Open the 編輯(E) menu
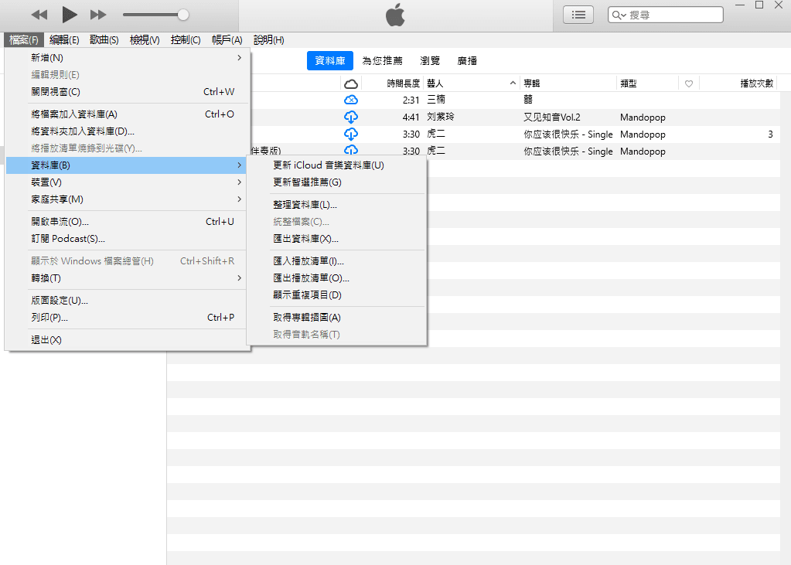Image resolution: width=791 pixels, height=565 pixels. (x=62, y=39)
